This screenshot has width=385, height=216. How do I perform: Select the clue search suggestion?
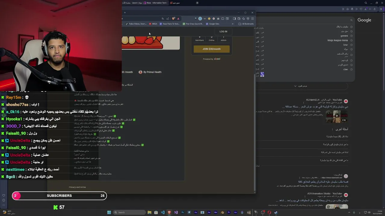click(346, 69)
